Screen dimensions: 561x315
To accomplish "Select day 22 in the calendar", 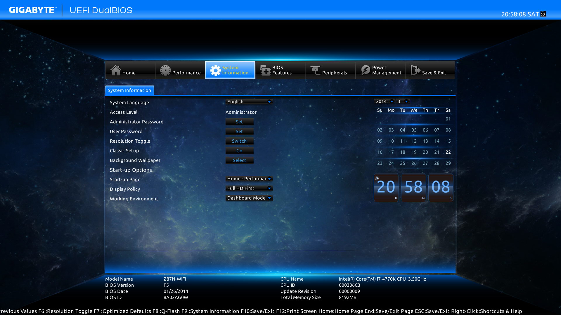I will (x=448, y=152).
